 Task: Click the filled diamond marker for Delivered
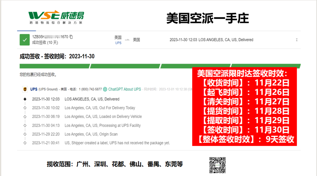point(25,99)
